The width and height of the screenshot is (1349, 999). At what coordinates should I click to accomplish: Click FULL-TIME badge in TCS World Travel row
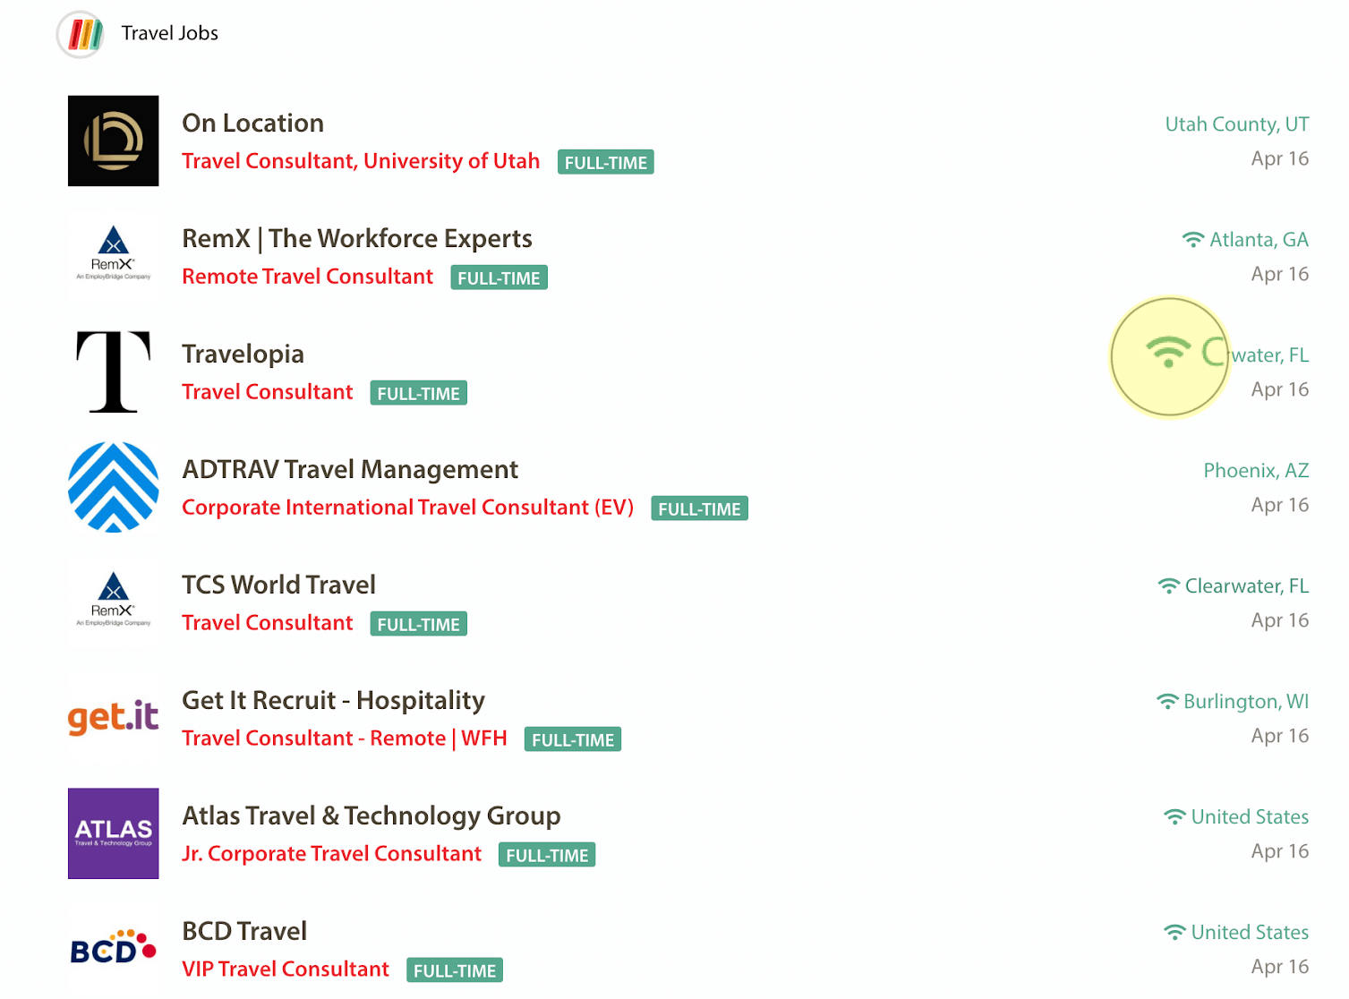click(419, 624)
